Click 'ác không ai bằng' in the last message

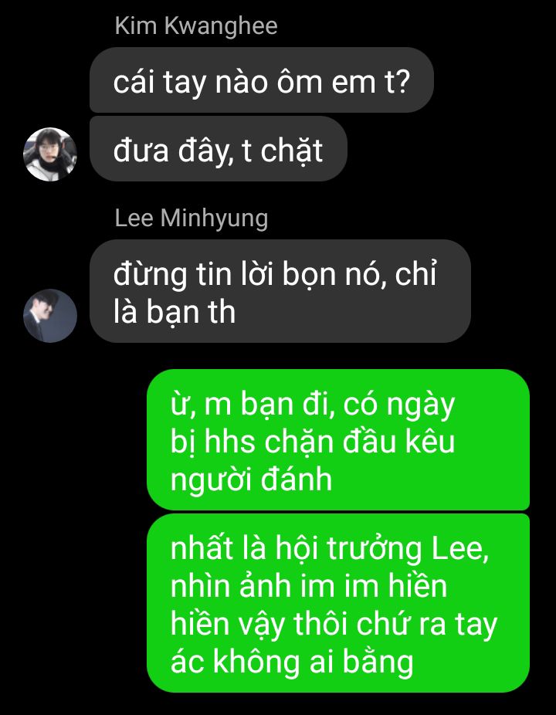tap(292, 662)
